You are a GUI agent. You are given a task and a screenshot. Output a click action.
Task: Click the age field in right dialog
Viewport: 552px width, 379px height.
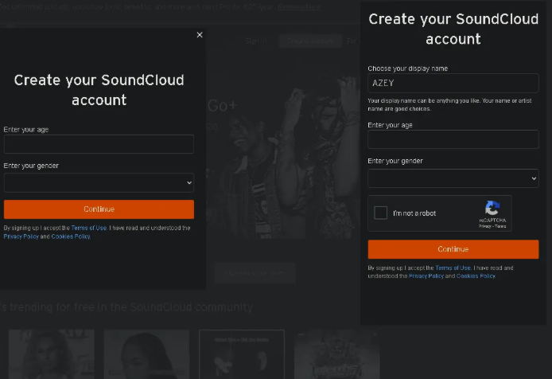tap(453, 139)
